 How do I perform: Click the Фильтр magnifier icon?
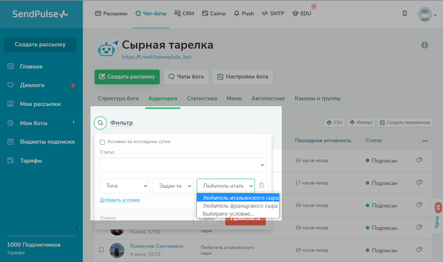click(x=101, y=123)
